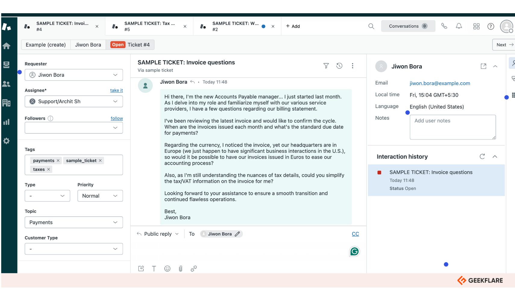This screenshot has height=289, width=515.
Task: Open Reporting bar chart icon
Action: [6, 122]
